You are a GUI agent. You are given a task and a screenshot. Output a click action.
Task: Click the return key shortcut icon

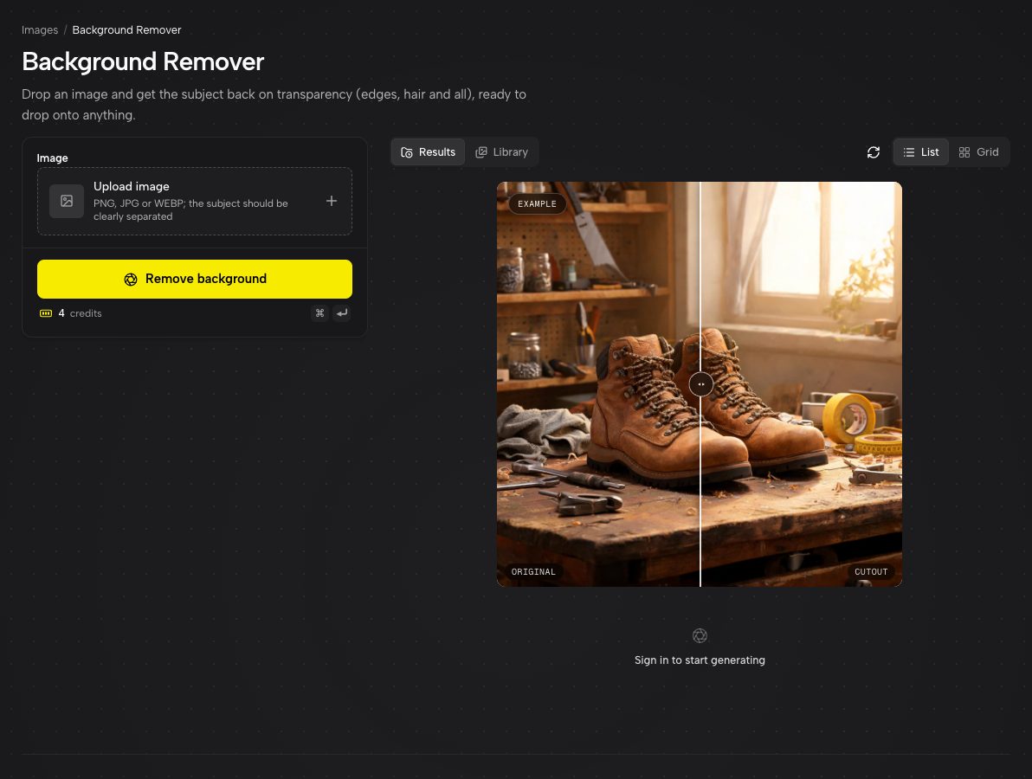(342, 313)
